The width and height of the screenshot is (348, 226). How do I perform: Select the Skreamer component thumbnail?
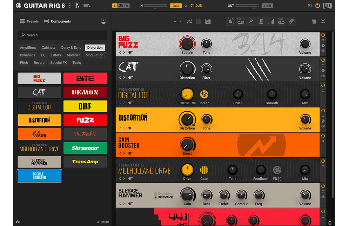(x=85, y=148)
